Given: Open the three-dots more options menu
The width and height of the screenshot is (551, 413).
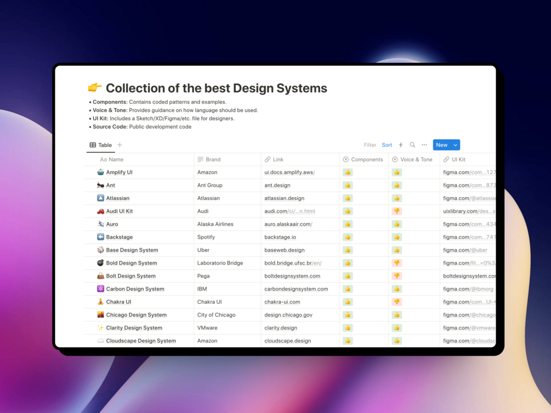Looking at the screenshot, I should click(424, 145).
